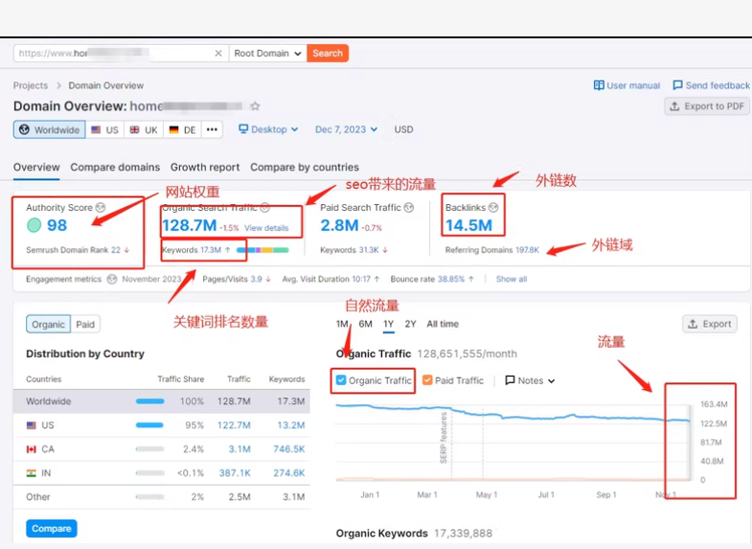
Task: Click the keywords position color bar
Action: click(x=262, y=250)
